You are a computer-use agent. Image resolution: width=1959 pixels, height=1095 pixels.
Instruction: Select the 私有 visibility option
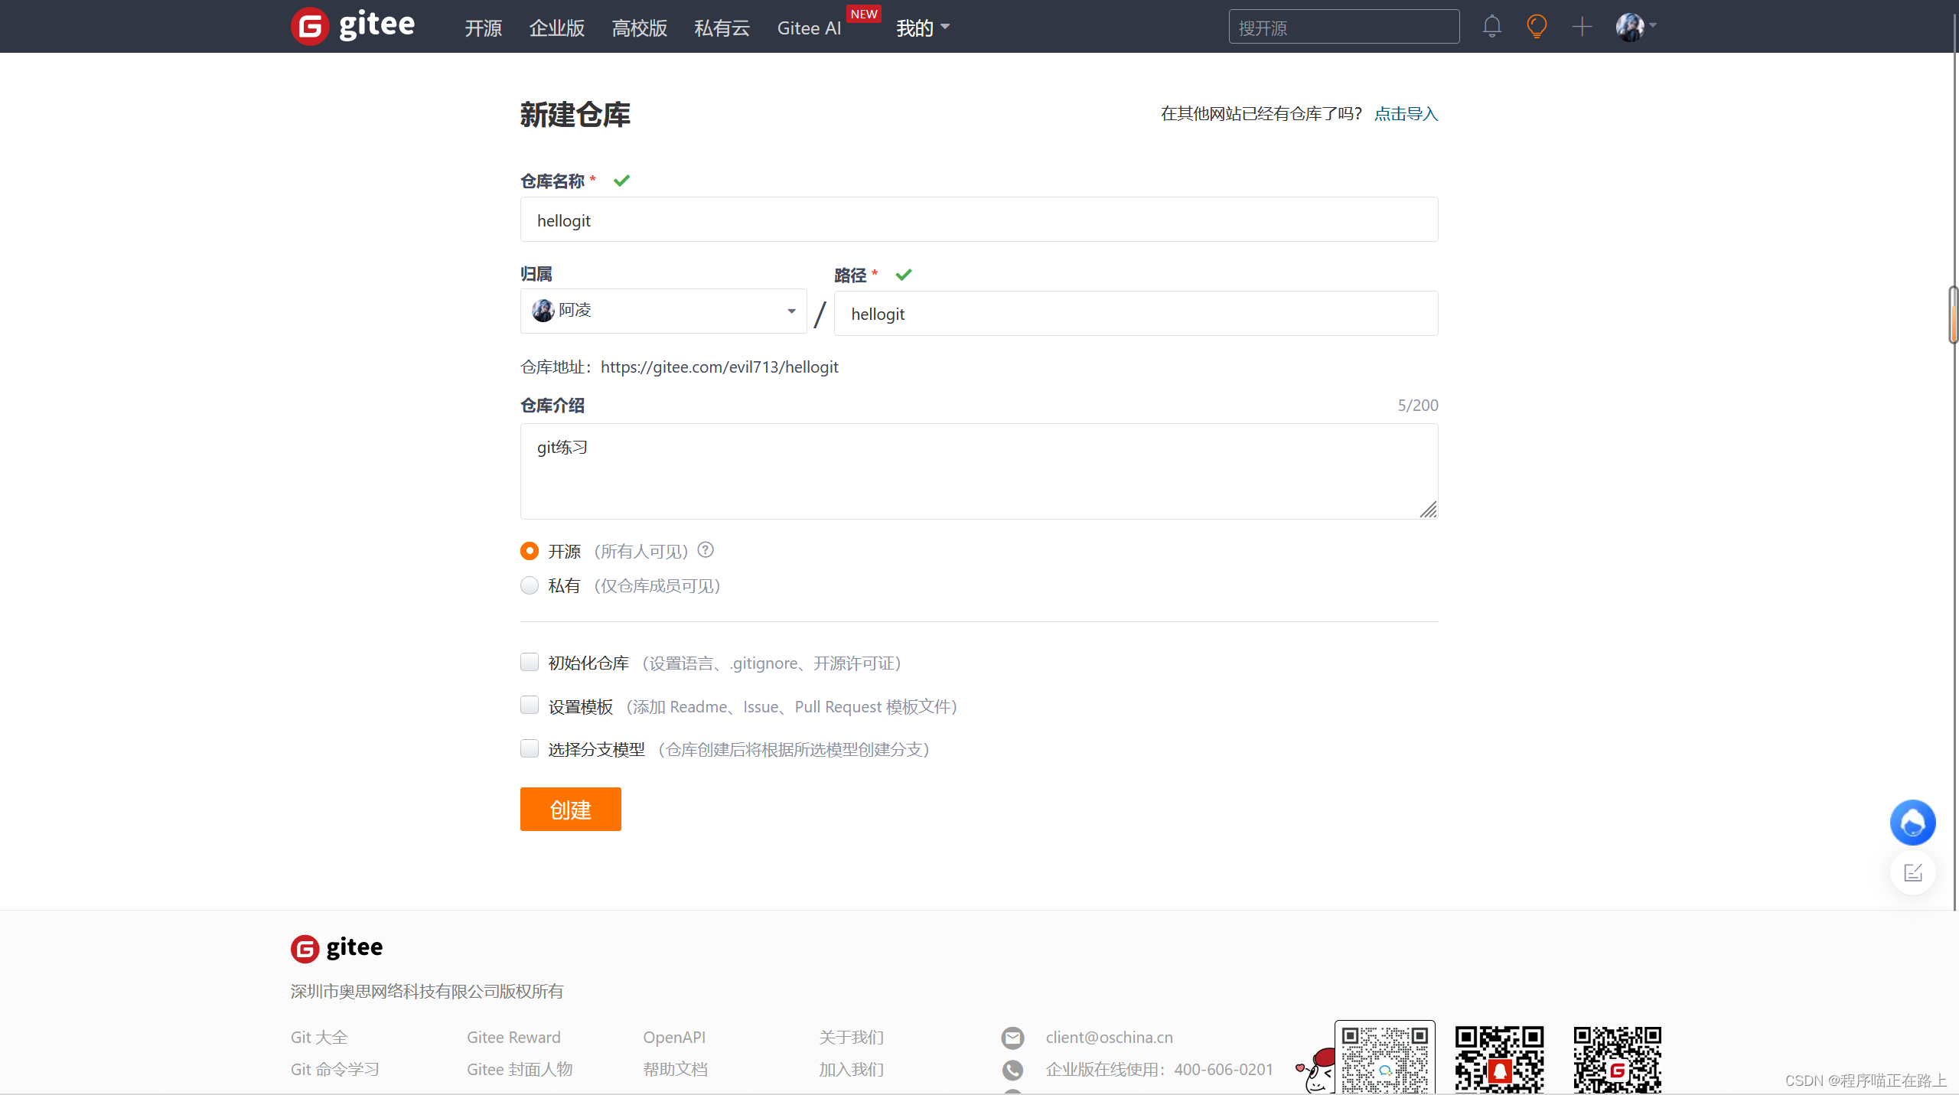[529, 585]
